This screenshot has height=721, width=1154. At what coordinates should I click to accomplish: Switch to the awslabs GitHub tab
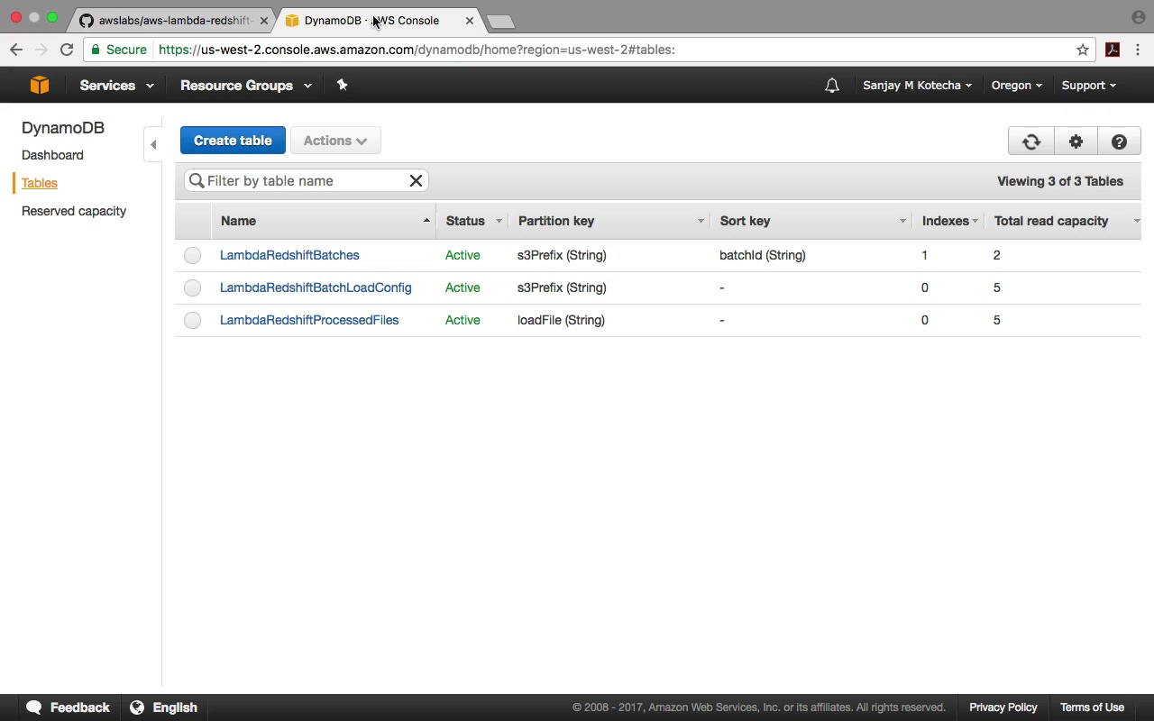click(173, 21)
